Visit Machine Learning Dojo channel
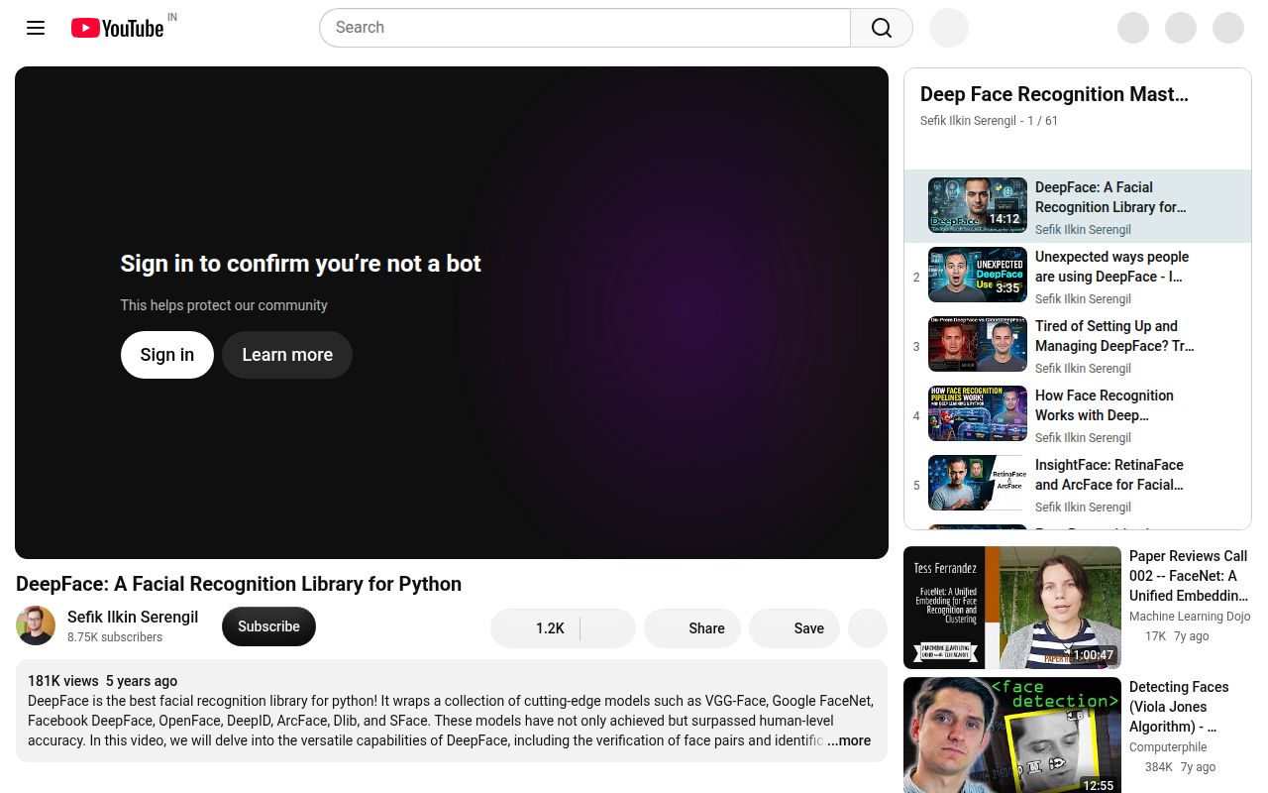Viewport: 1268px width, 793px height. click(x=1190, y=617)
